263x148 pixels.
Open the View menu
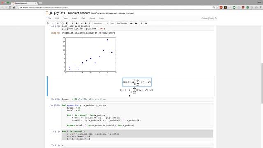coord(65,18)
